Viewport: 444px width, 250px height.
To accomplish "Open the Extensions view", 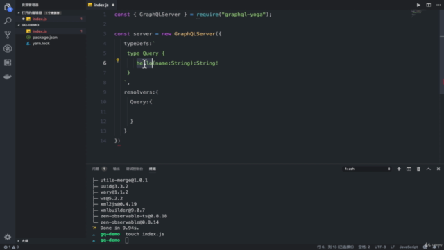I will 8,62.
